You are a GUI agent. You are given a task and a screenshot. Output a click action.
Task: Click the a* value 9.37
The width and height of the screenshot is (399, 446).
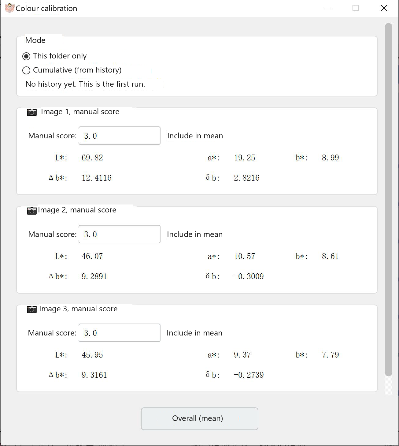pos(242,355)
